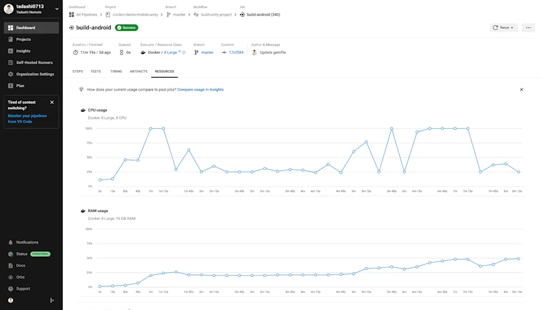The height and width of the screenshot is (310, 541).
Task: Click the first 100% CPU point at 1m
Action: click(151, 129)
